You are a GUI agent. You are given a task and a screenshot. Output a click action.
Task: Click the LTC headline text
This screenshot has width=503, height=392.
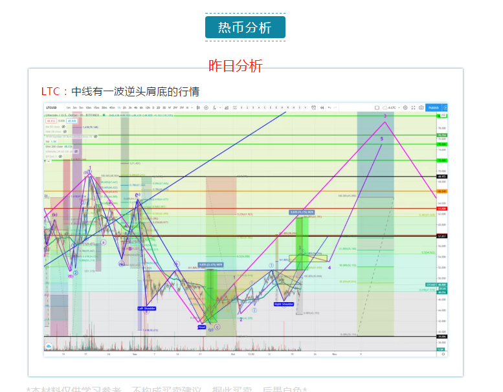[x=120, y=91]
